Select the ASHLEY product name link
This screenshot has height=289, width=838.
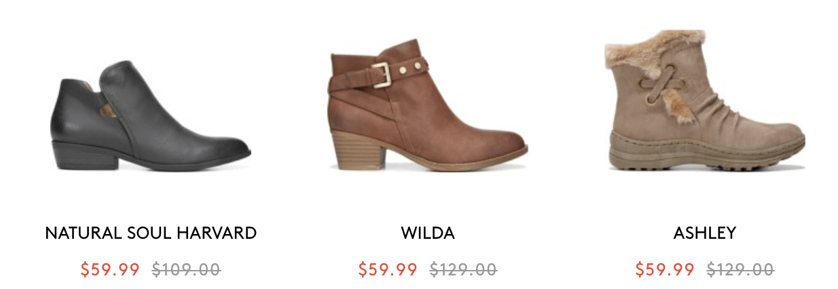point(705,233)
